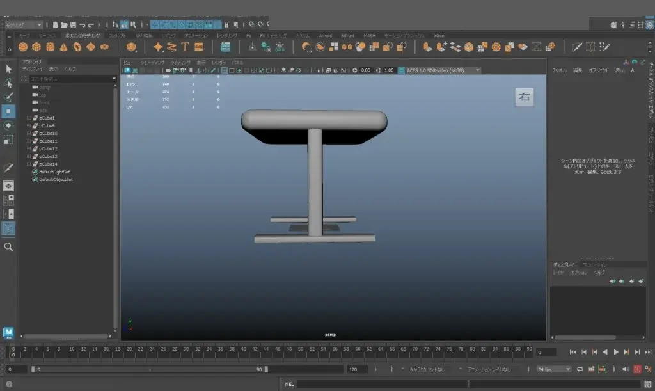This screenshot has width=655, height=391.
Task: Play the animation forwards
Action: 616,352
